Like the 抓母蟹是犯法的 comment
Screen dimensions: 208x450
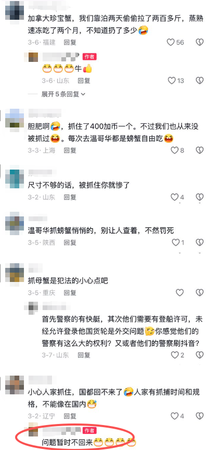pos(179,292)
